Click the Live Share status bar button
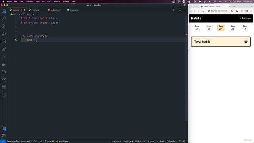This screenshot has height=143, width=254. [62, 141]
